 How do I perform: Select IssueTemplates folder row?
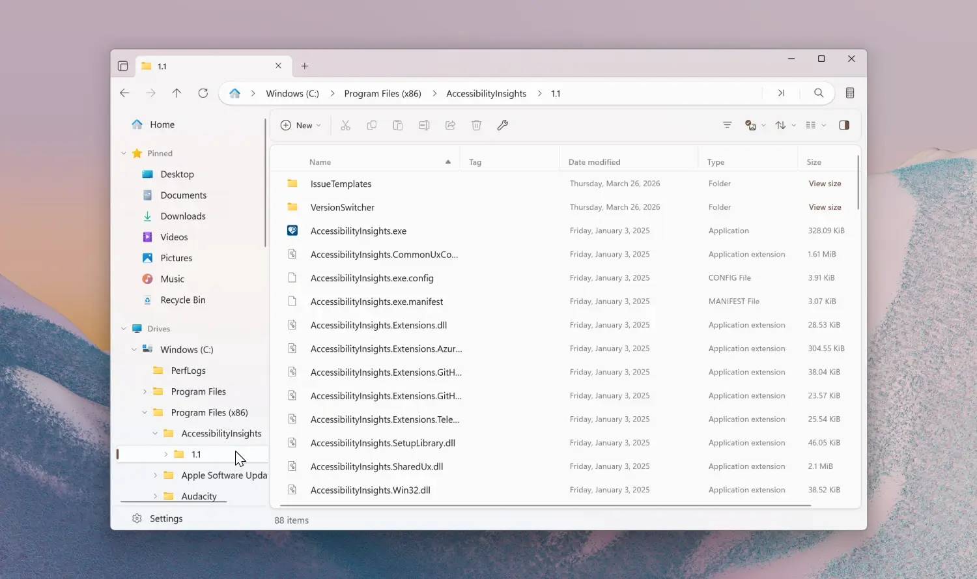(565, 184)
